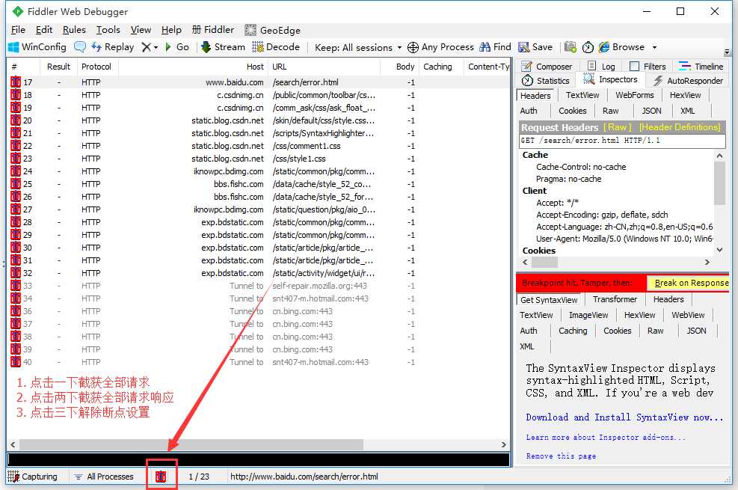738x490 pixels.
Task: Open Download and Install SyntaxView link
Action: pyautogui.click(x=624, y=417)
